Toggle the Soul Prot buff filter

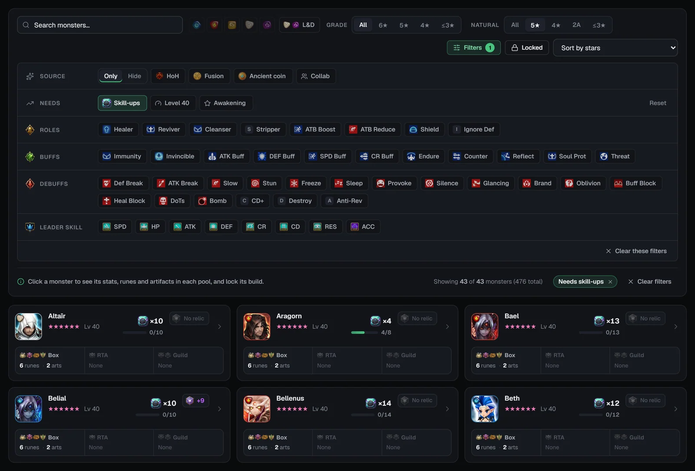coord(567,156)
